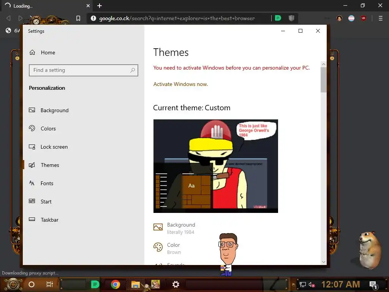Click the uBlock Origin extension icon
This screenshot has width=389, height=292.
pyautogui.click(x=364, y=18)
